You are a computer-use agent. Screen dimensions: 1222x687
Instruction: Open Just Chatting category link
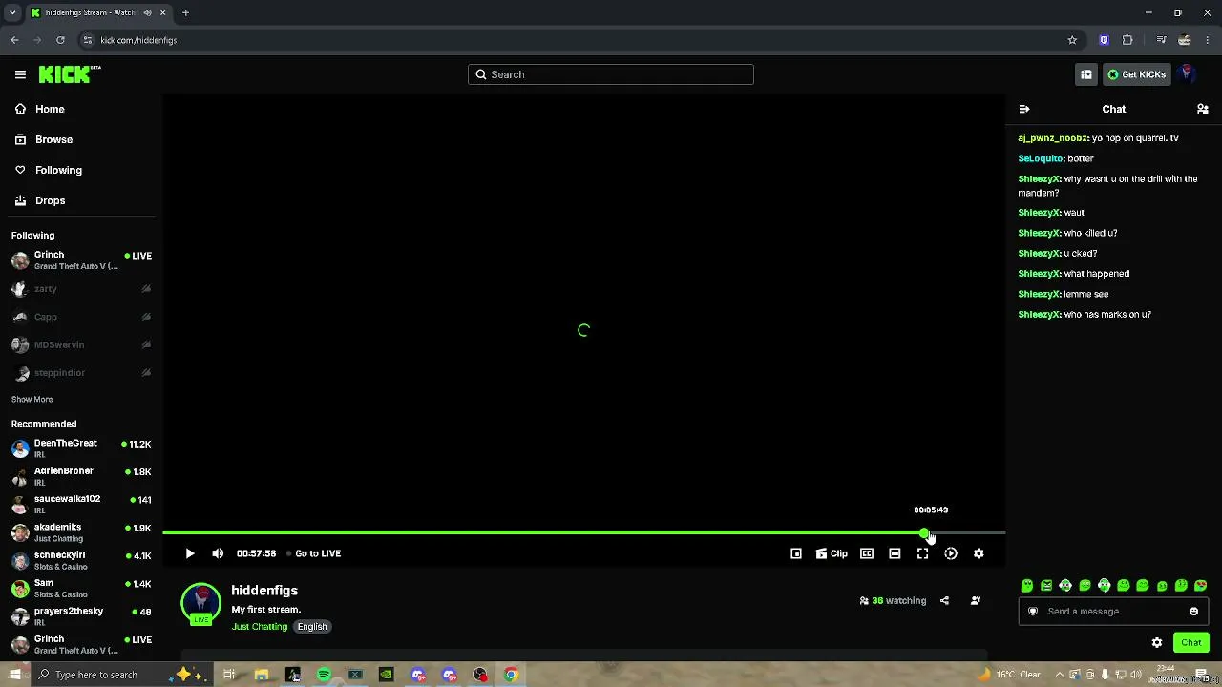tap(260, 627)
